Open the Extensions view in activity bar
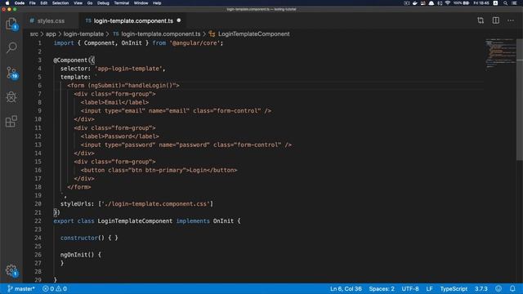 (11, 122)
